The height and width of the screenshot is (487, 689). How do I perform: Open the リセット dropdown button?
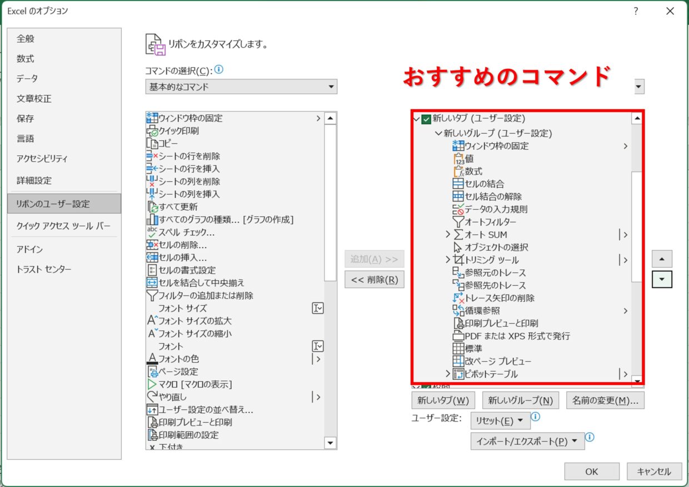pyautogui.click(x=500, y=420)
